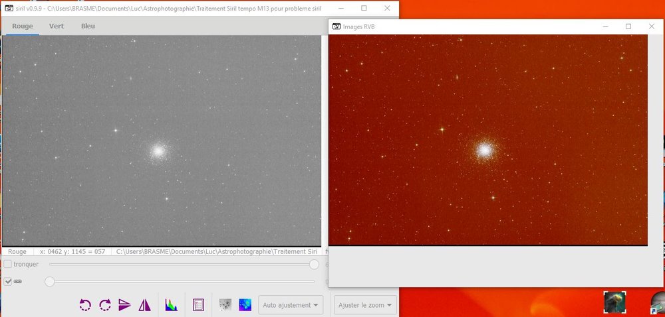Viewport: 665px width, 317px height.
Task: Click the M13 cluster in RVB window
Action: tap(484, 150)
